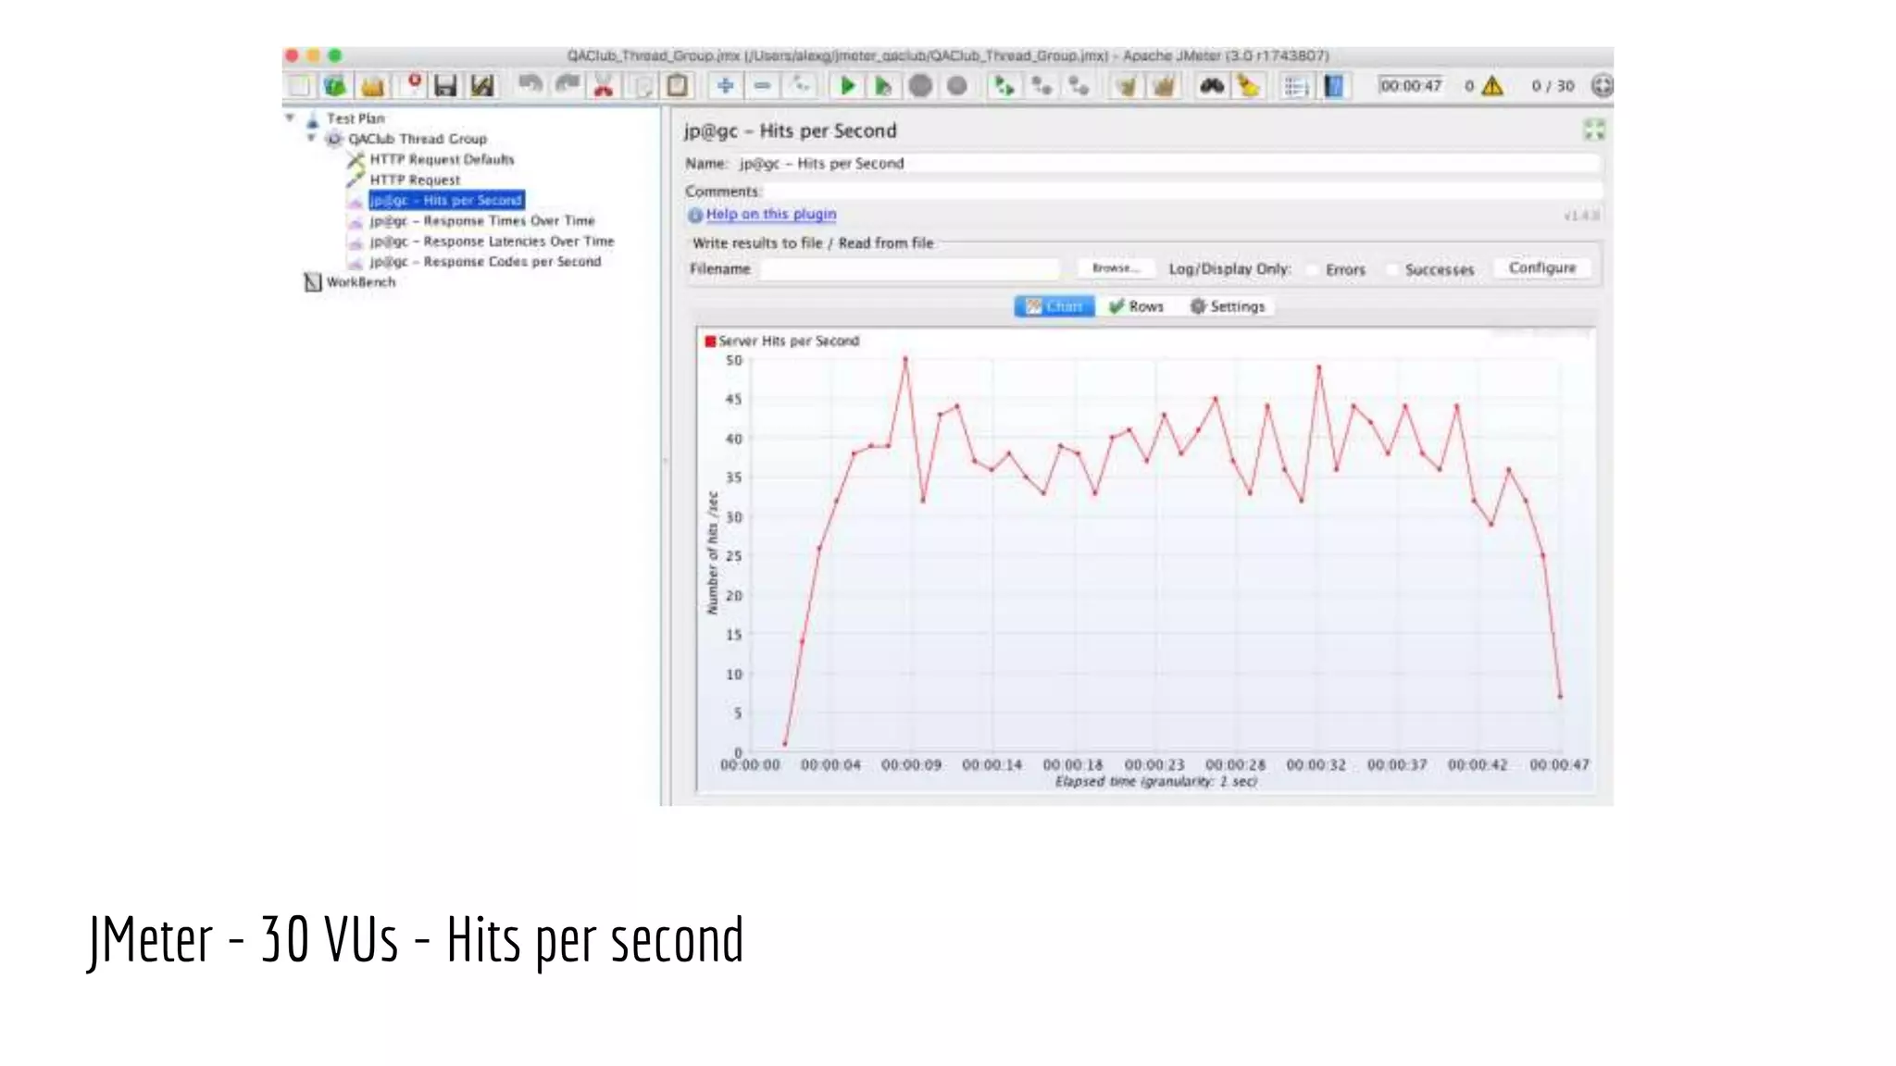Switch to the Chart tab
Image resolution: width=1896 pixels, height=1066 pixels.
(1054, 306)
